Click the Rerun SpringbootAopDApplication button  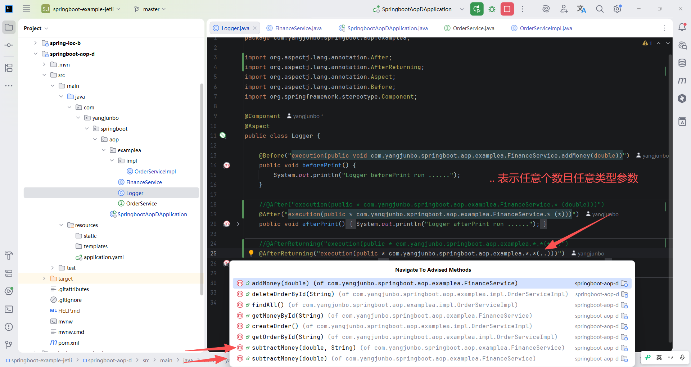[477, 9]
